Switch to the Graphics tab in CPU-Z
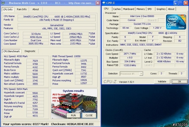This screenshot has width=189, height=127. pyautogui.click(x=161, y=9)
